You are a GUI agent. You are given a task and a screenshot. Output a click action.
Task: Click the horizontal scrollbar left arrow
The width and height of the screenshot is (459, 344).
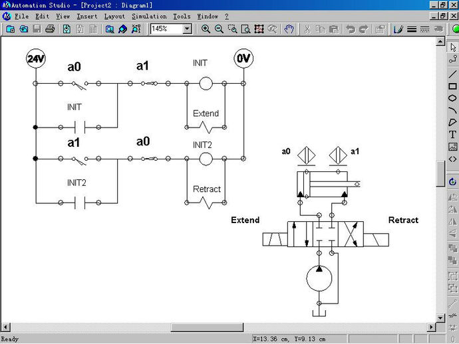pos(5,327)
